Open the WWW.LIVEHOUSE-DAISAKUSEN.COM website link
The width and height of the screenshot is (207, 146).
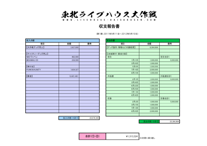pos(110,20)
